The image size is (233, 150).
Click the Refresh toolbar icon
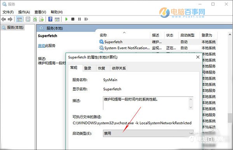tap(35, 19)
